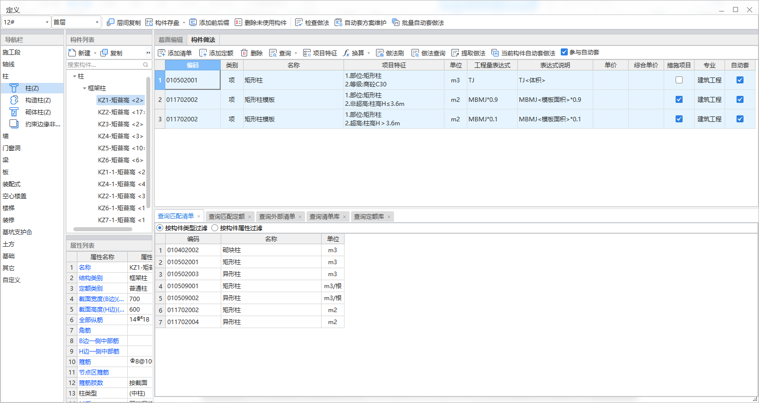Expand component list toolbar overflow arrows
Image resolution: width=759 pixels, height=403 pixels.
pos(148,53)
